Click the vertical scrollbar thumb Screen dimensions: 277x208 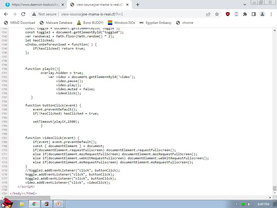point(275,188)
